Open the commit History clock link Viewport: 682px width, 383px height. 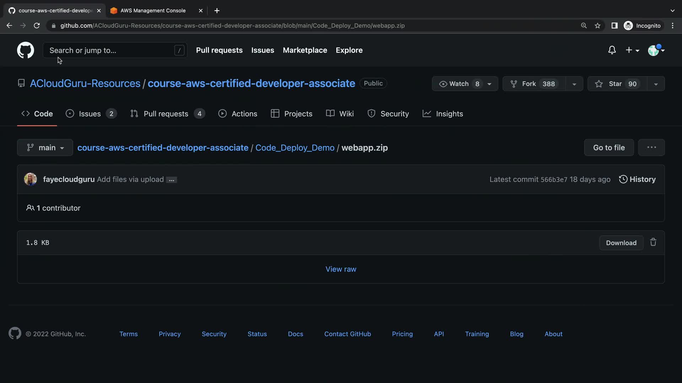637,179
